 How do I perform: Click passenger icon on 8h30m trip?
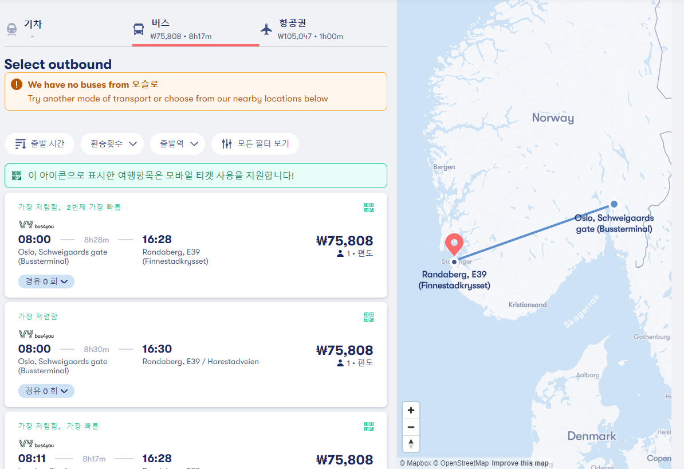[340, 363]
